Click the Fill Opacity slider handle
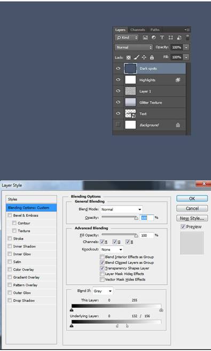The image size is (211, 351). coord(136,236)
